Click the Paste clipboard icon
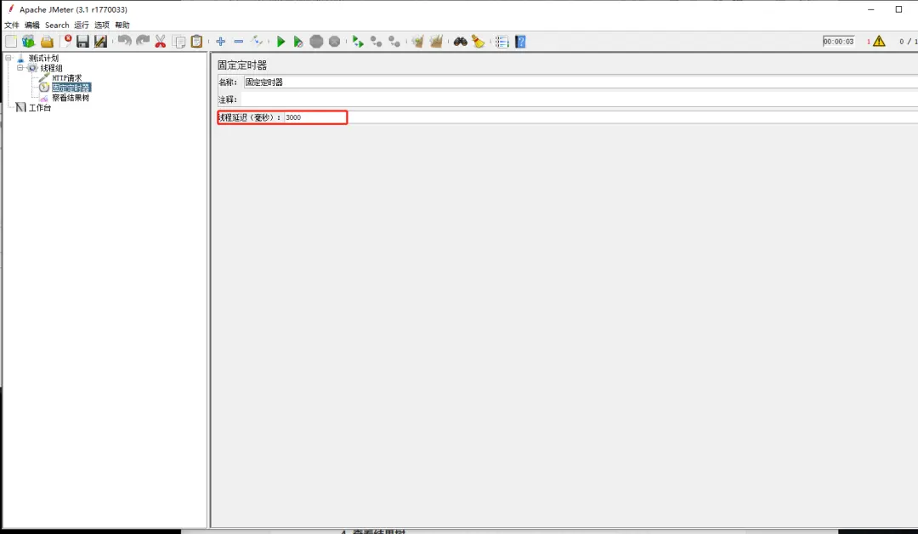Image resolution: width=918 pixels, height=534 pixels. [196, 42]
